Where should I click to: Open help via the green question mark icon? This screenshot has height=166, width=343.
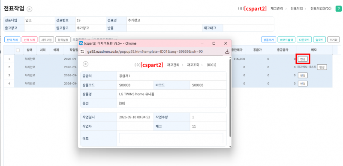pos(338,9)
